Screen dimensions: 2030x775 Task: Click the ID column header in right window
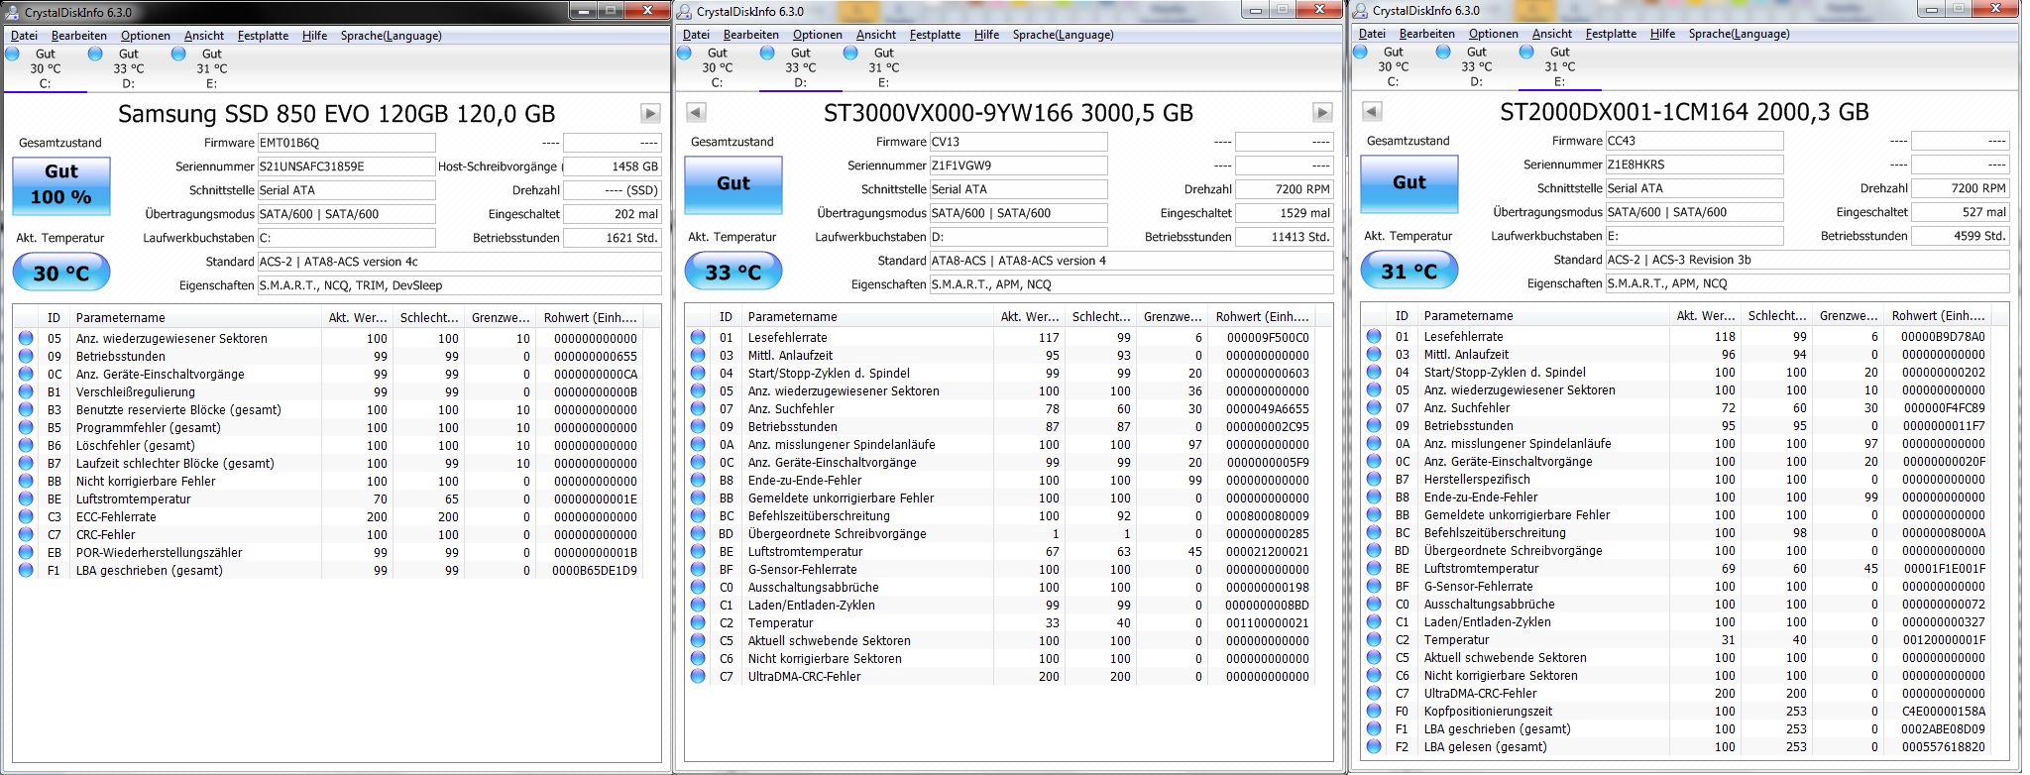1401,316
